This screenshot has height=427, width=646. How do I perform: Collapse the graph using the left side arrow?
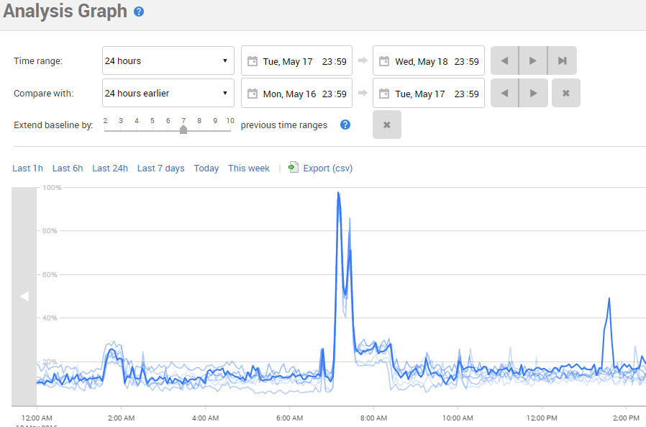coord(24,296)
